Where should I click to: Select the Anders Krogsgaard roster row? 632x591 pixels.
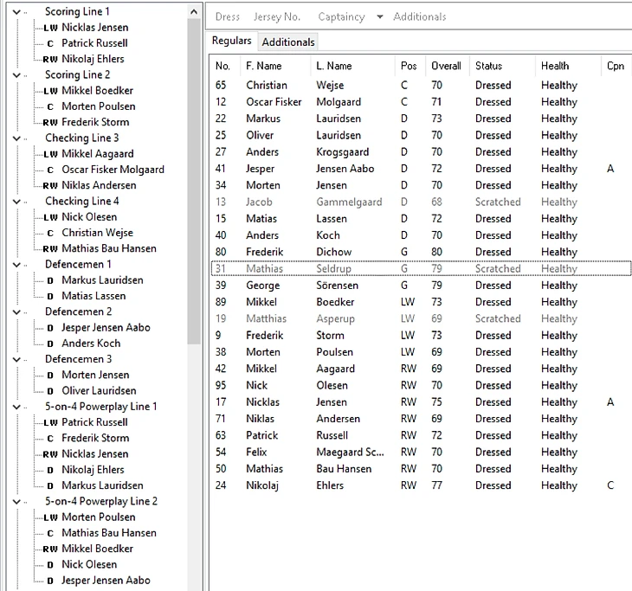tap(421, 152)
